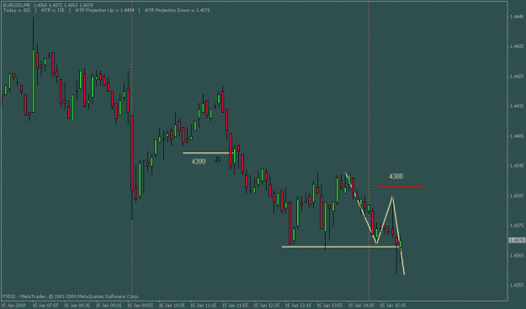Image resolution: width=526 pixels, height=309 pixels.
Task: Click the 1.4355 price scale label
Action: (x=517, y=285)
